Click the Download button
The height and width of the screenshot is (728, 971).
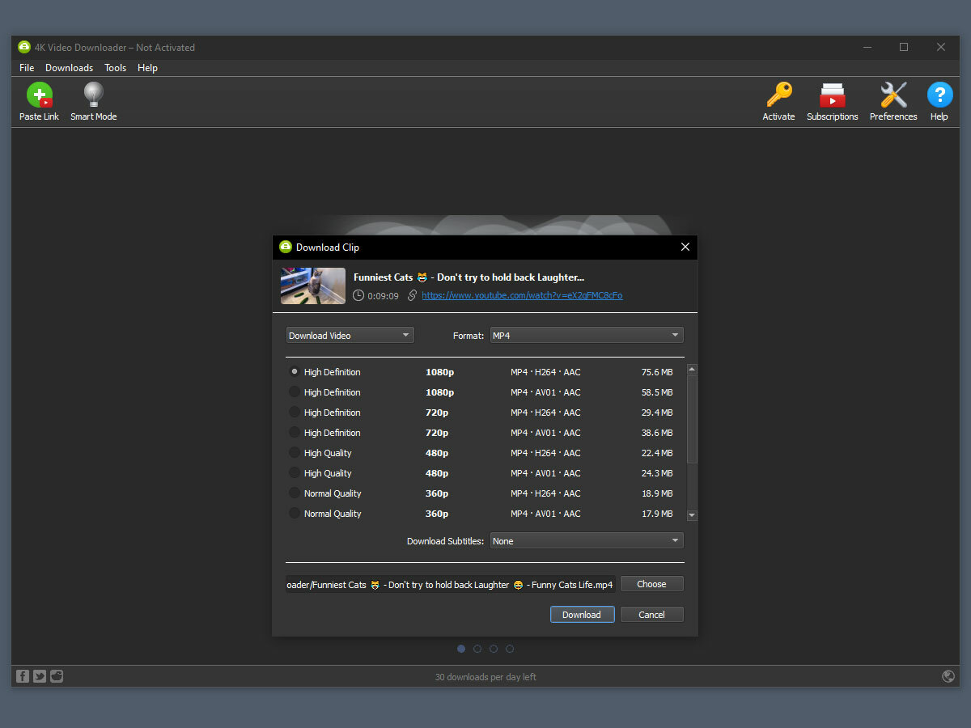[582, 615]
